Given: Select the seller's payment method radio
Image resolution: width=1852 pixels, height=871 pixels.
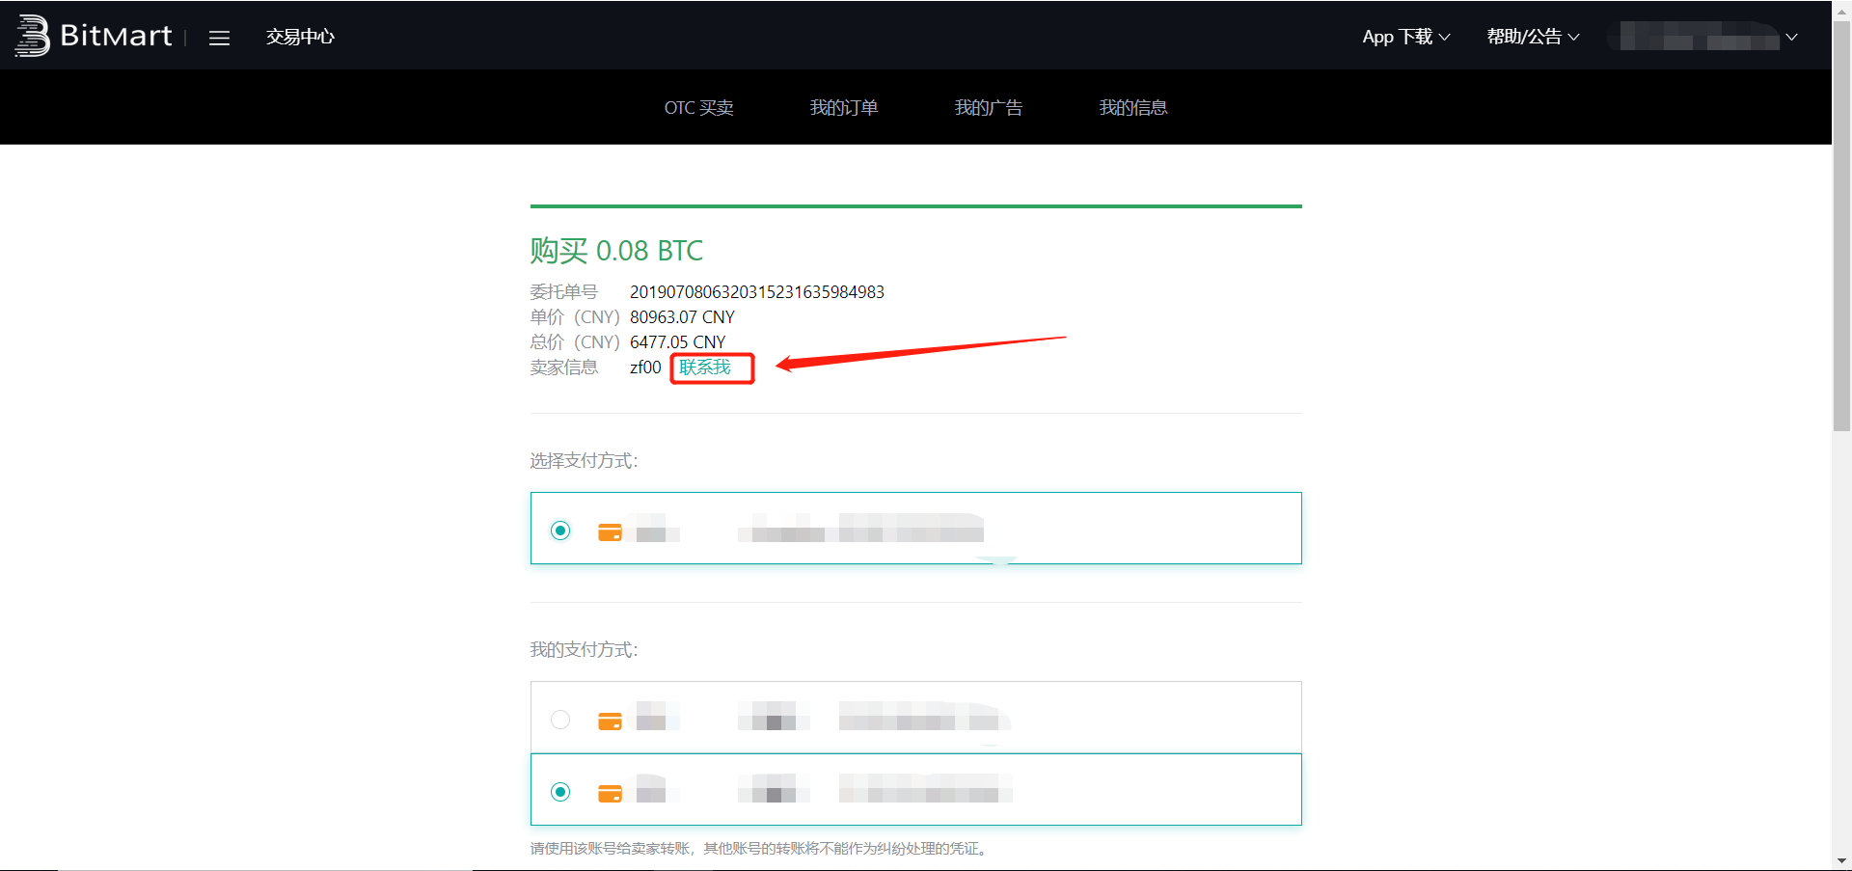Looking at the screenshot, I should [560, 531].
